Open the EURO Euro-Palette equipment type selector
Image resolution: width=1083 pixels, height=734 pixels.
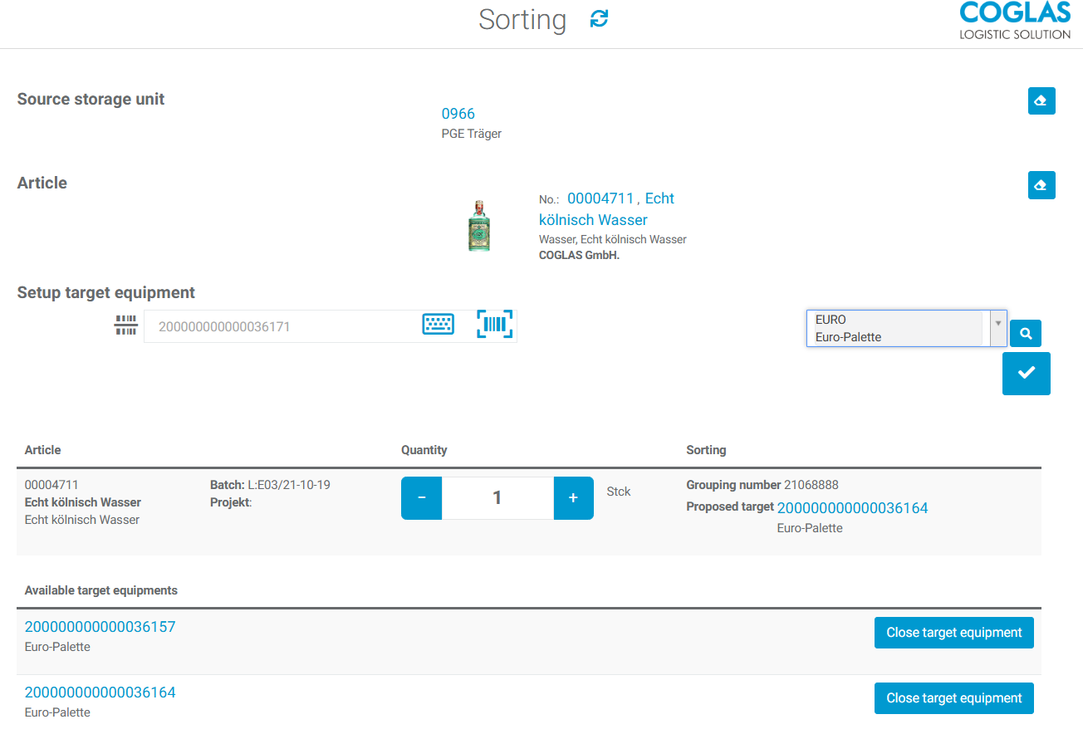coord(907,328)
